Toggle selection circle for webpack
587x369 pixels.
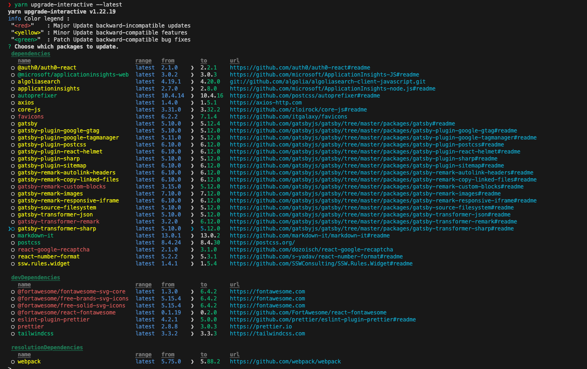(x=13, y=362)
